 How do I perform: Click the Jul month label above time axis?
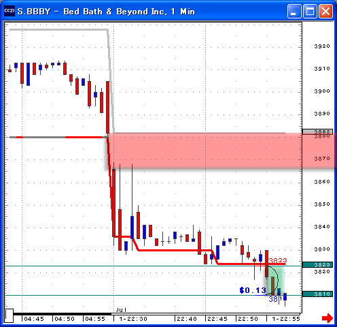click(121, 310)
